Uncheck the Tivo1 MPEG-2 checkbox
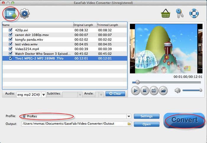The width and height of the screenshot is (207, 143). click(10, 58)
